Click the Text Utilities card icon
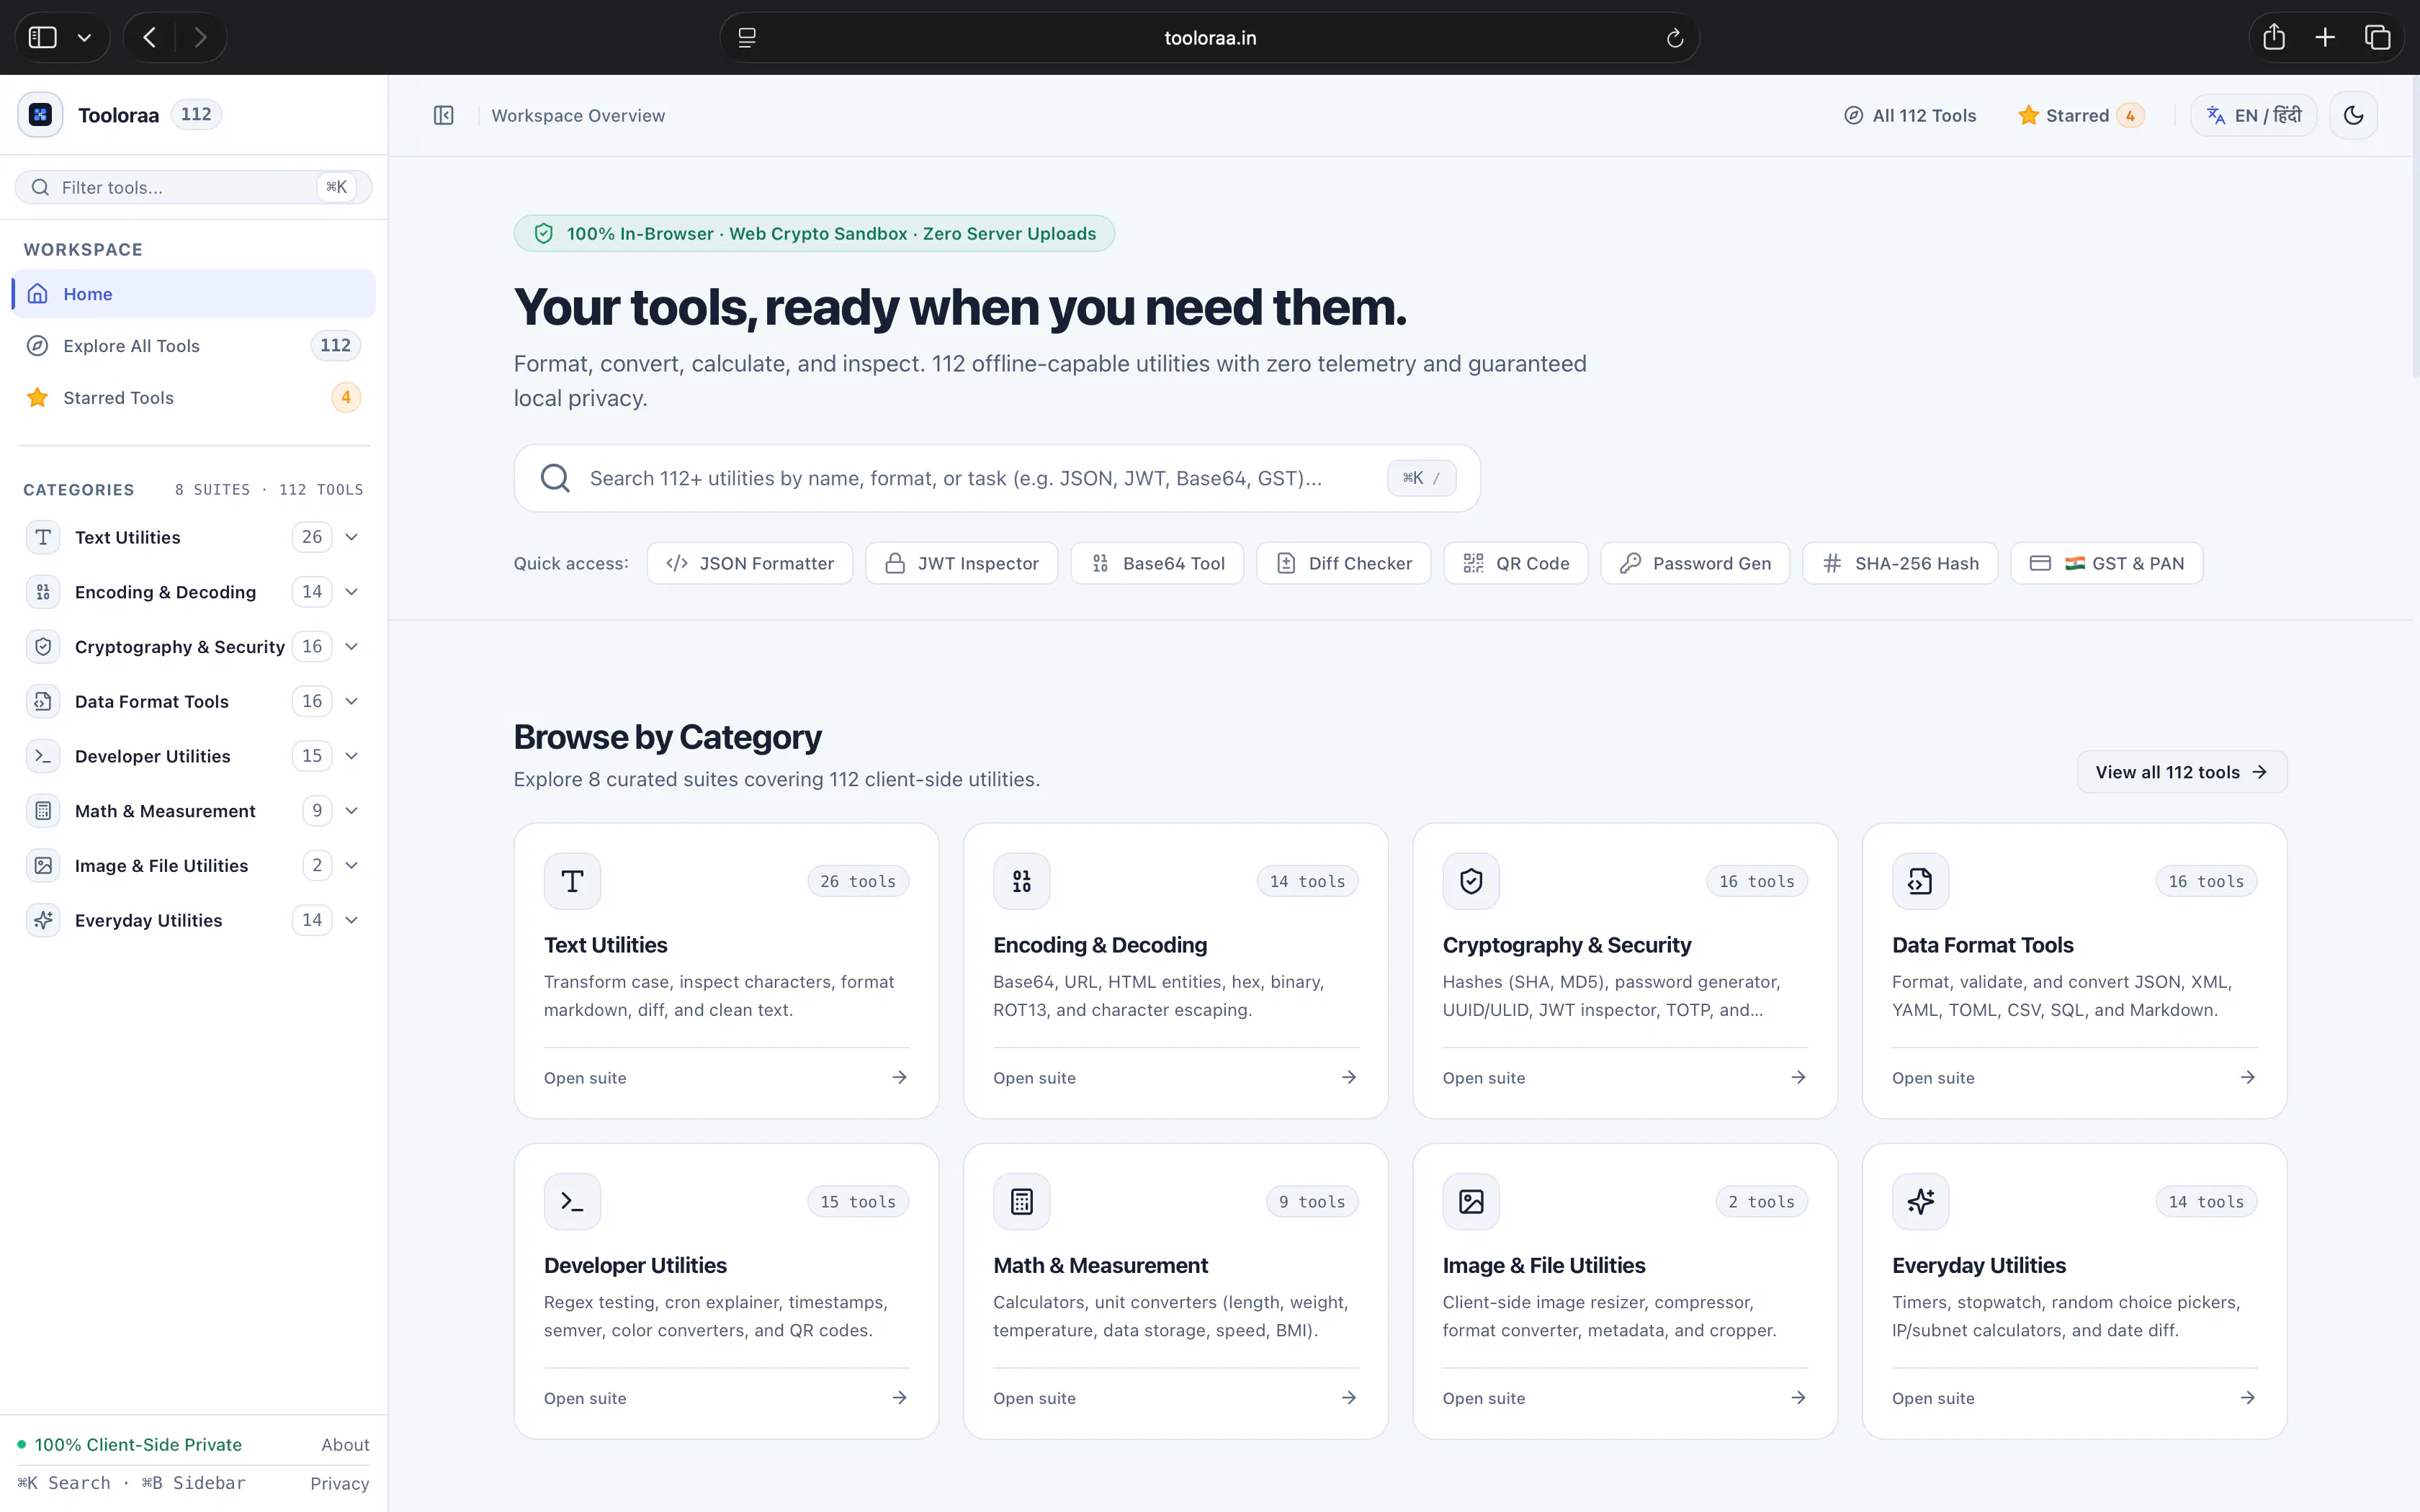Screen dimensions: 2420x1512 [572, 881]
